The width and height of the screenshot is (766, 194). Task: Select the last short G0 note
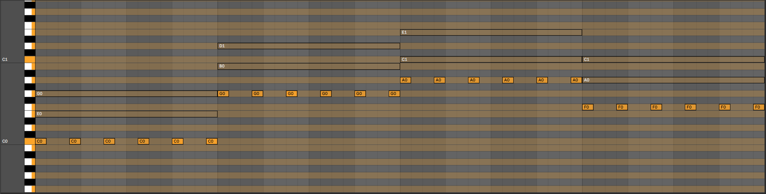click(394, 94)
